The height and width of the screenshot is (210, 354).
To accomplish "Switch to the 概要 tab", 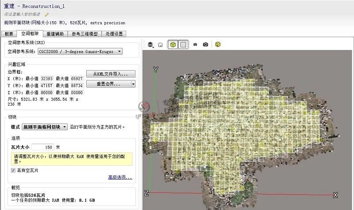I will point(9,34).
